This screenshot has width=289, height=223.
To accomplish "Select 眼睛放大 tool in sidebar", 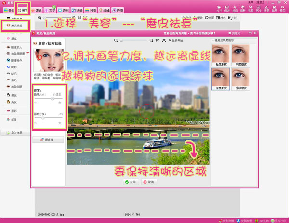I will point(14,47).
